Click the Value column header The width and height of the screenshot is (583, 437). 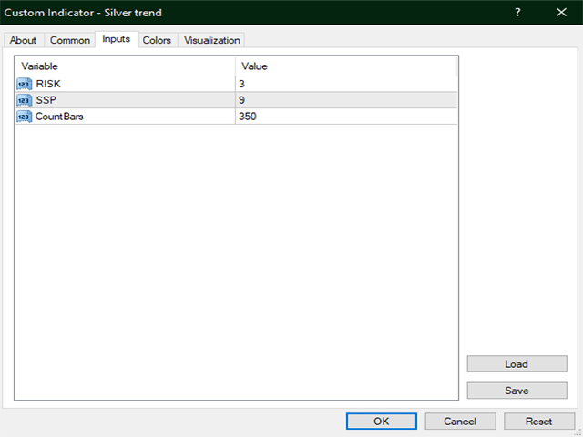[x=346, y=66]
